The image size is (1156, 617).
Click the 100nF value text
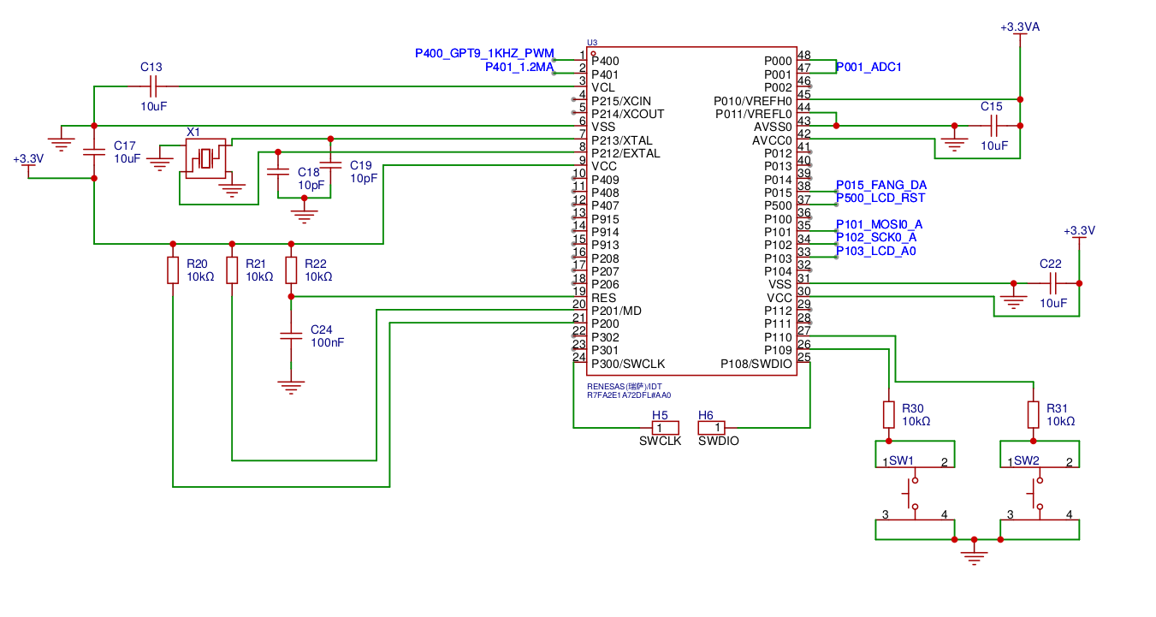[x=329, y=342]
